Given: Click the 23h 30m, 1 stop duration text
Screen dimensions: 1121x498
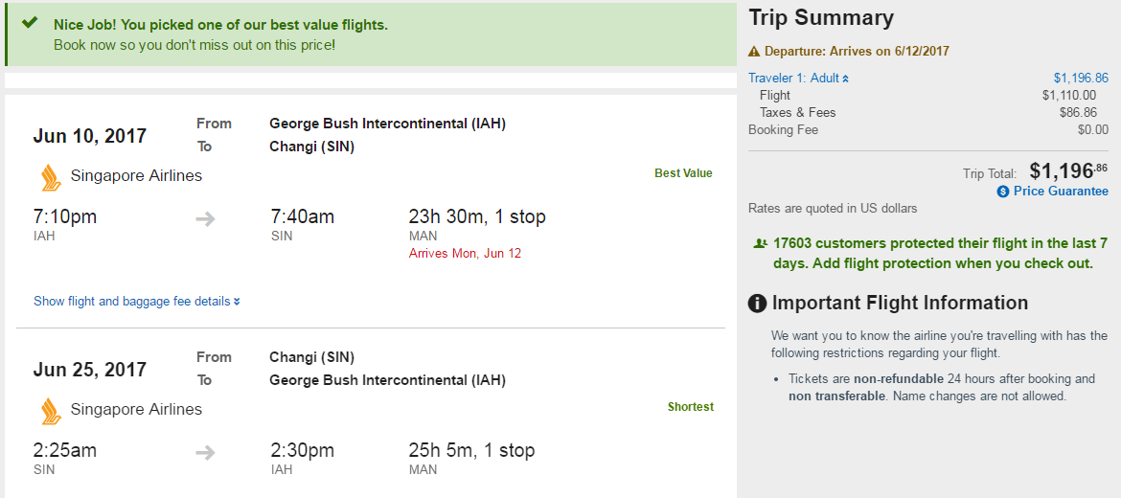Looking at the screenshot, I should click(x=477, y=217).
